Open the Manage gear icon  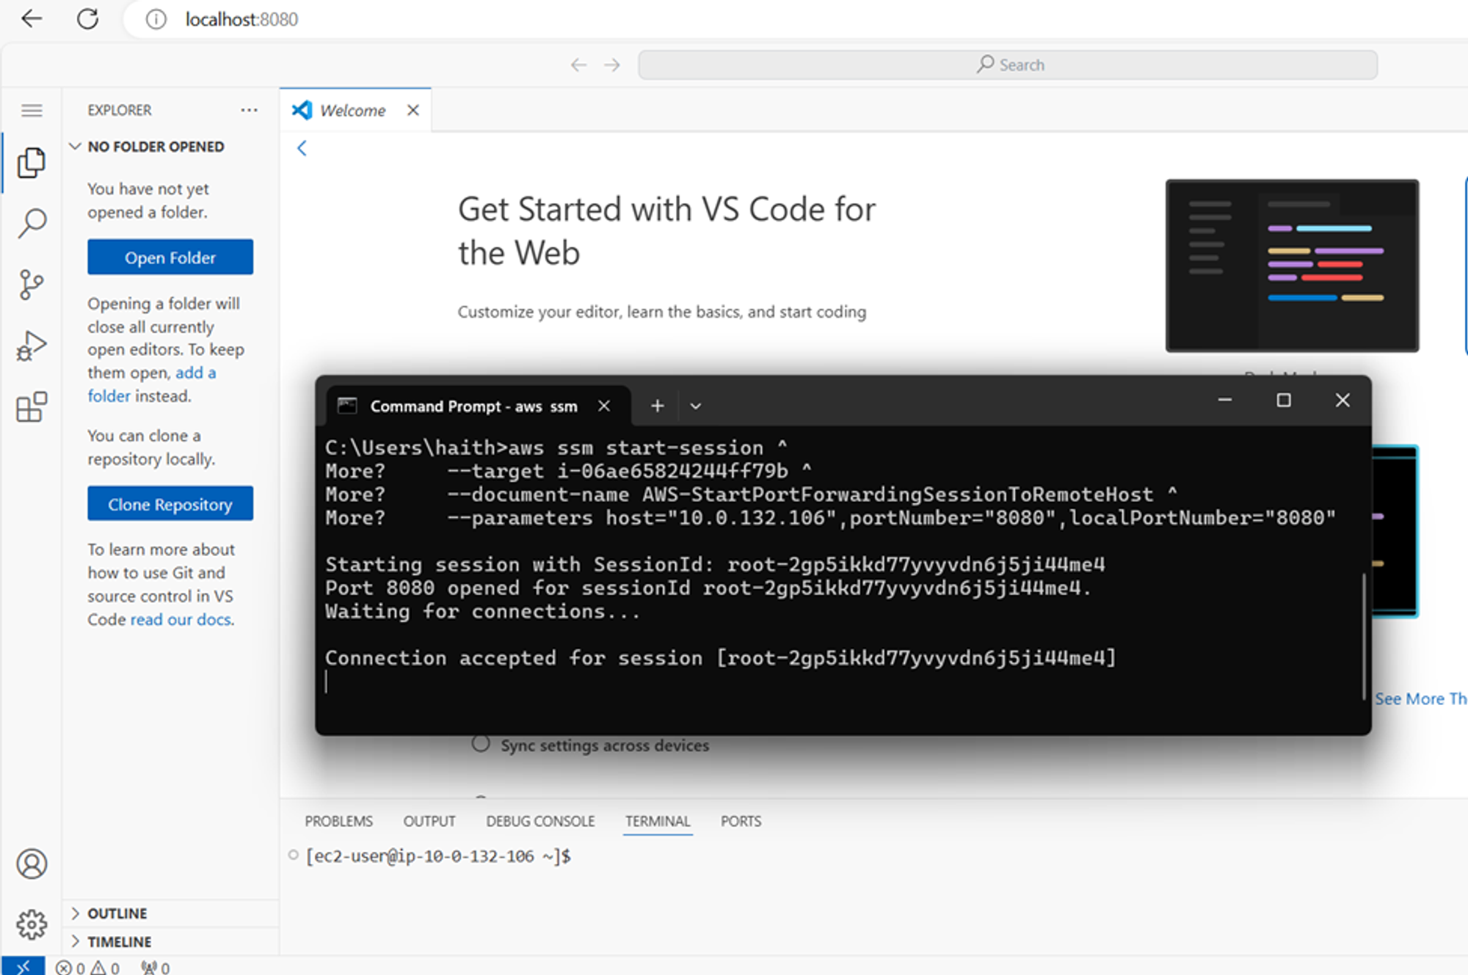32,924
